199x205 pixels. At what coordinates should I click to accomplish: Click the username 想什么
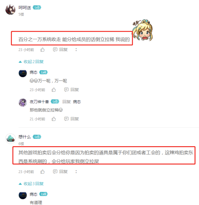pos(25,137)
